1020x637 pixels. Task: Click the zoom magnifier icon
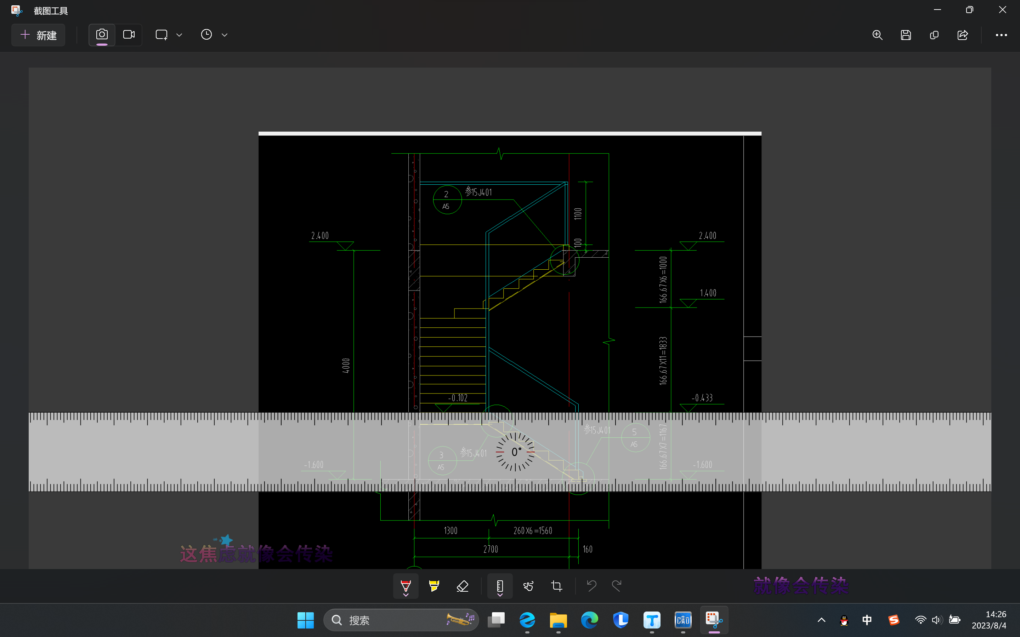[x=877, y=35]
